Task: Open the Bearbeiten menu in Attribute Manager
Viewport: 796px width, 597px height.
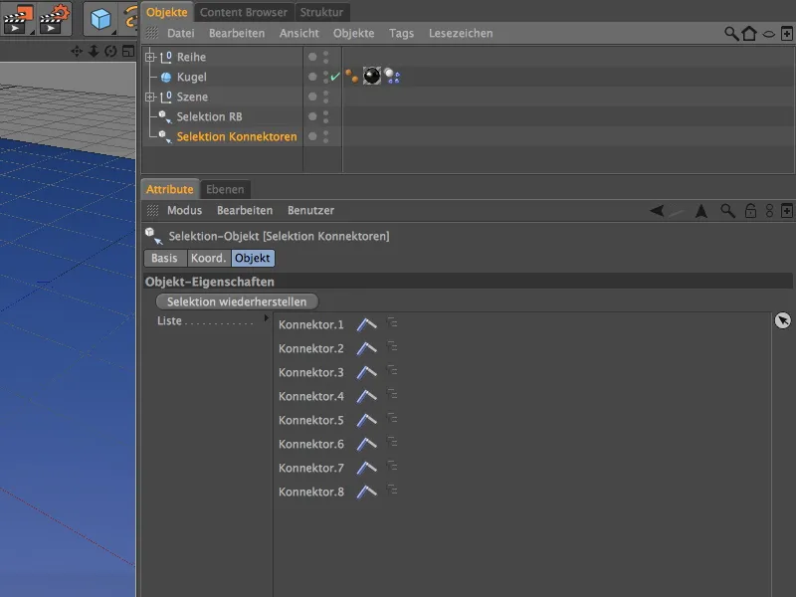Action: click(245, 211)
